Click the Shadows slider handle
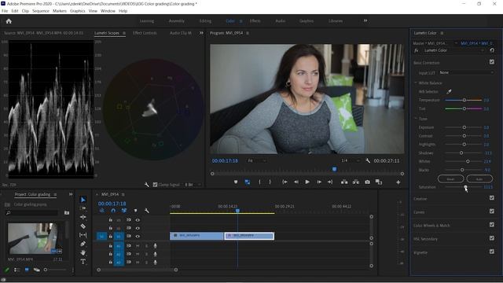The image size is (503, 283). pyautogui.click(x=461, y=153)
